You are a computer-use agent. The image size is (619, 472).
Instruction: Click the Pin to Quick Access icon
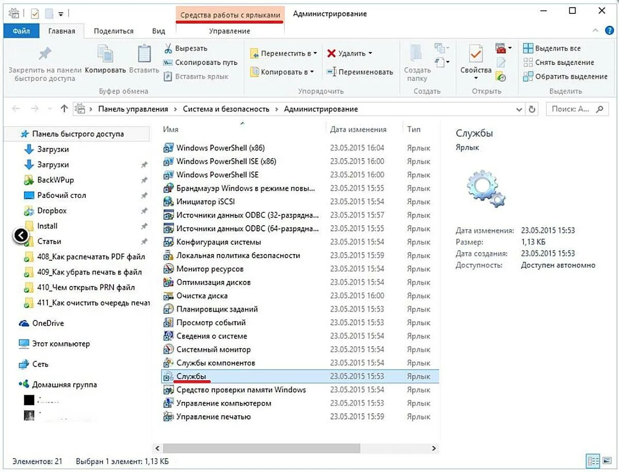[x=45, y=54]
